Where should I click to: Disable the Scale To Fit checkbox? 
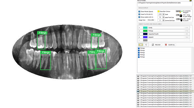[x=139, y=14]
